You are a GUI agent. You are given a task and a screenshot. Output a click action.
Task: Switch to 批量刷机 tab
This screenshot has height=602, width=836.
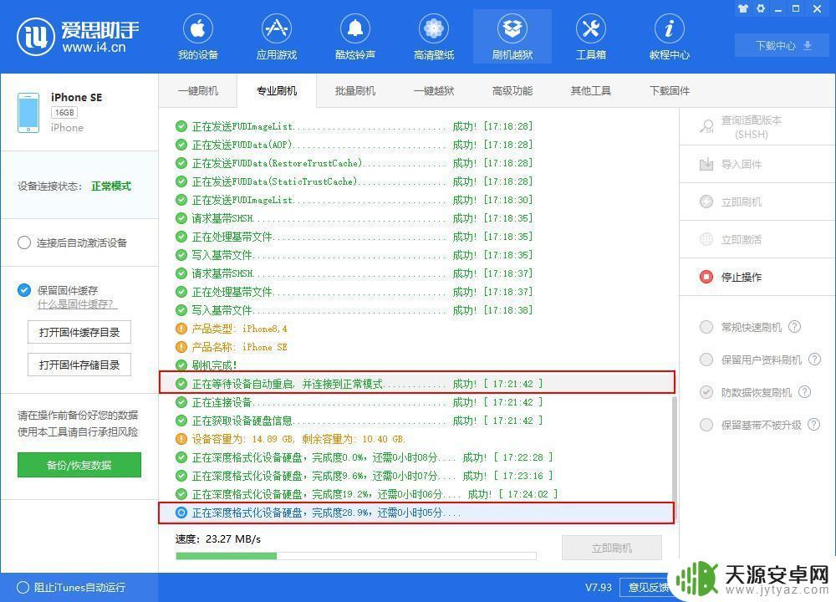(x=355, y=90)
